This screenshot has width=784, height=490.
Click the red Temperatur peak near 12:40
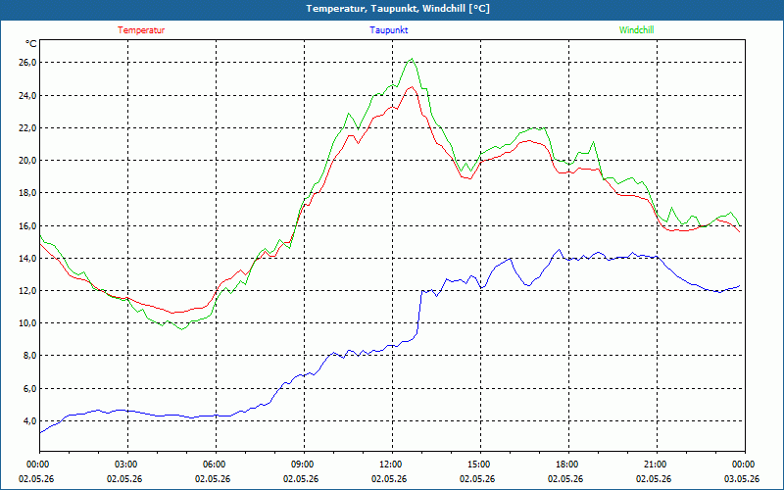(412, 87)
